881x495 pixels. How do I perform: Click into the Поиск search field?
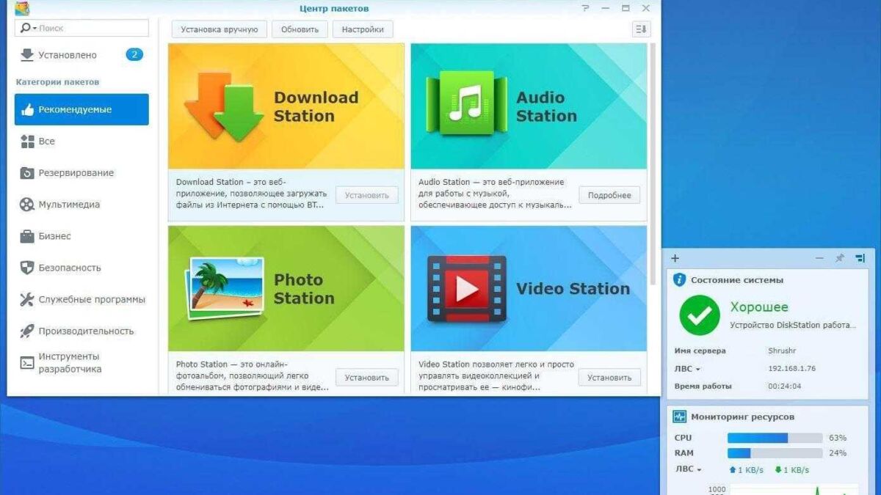[x=81, y=28]
